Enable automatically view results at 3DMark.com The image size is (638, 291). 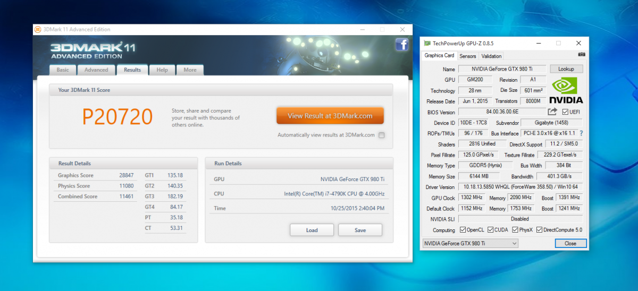click(382, 135)
